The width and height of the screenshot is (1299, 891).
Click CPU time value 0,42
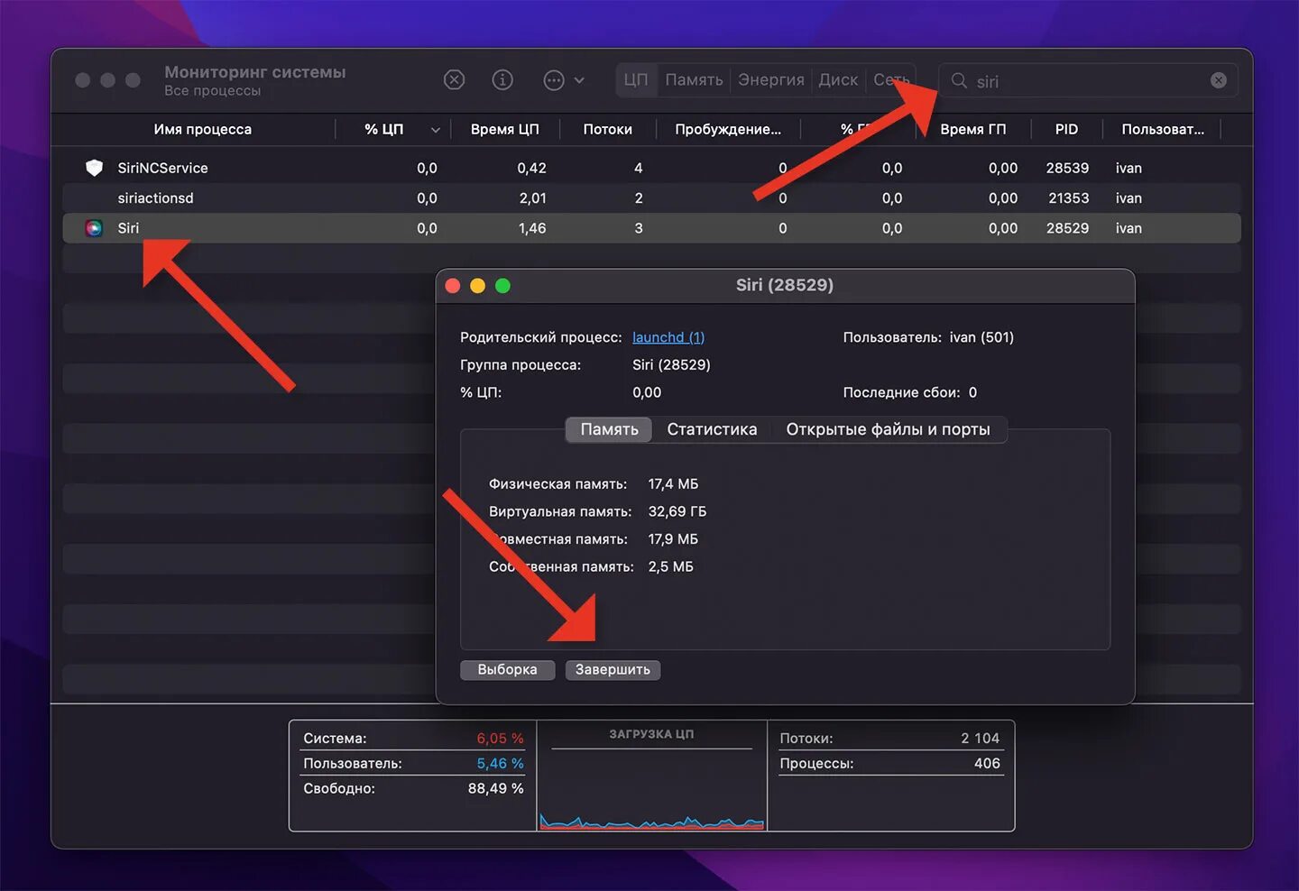pos(531,168)
